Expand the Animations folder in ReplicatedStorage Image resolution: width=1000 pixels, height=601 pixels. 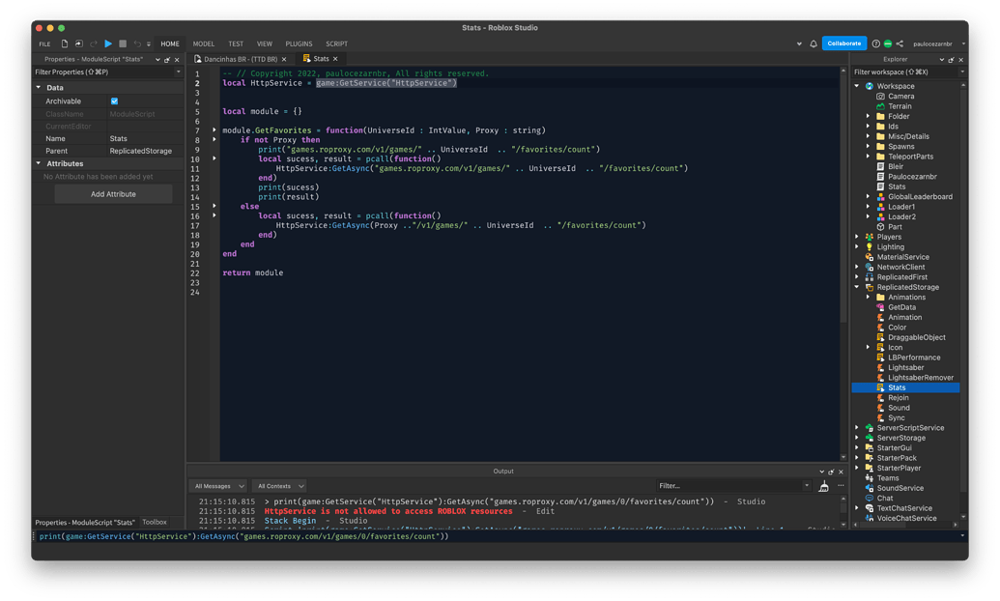coord(868,297)
